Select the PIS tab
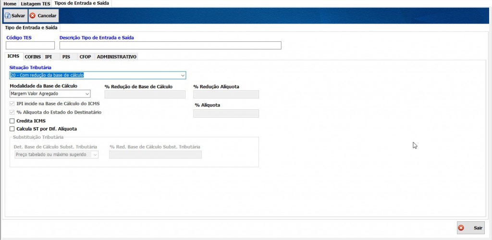This screenshot has height=240, width=492. [66, 57]
